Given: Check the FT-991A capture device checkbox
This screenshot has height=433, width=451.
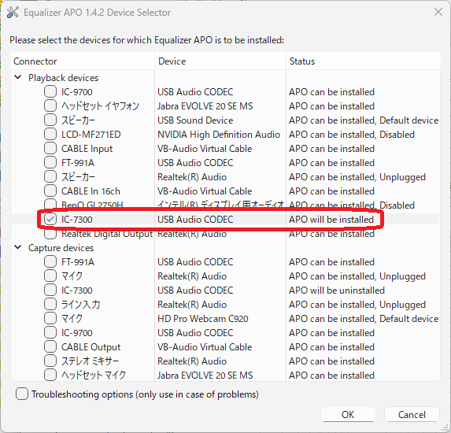Looking at the screenshot, I should click(x=50, y=262).
